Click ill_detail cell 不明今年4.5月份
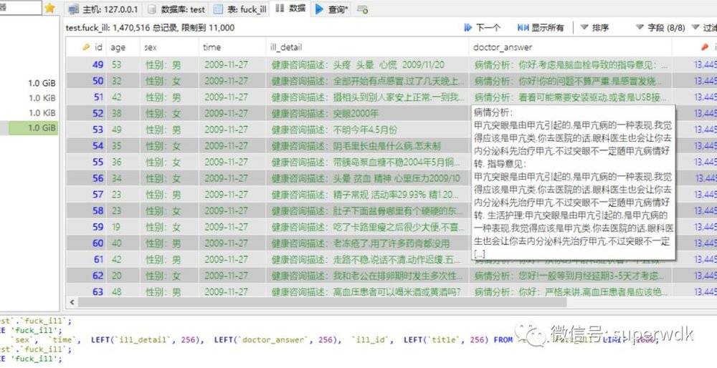 pyautogui.click(x=367, y=130)
